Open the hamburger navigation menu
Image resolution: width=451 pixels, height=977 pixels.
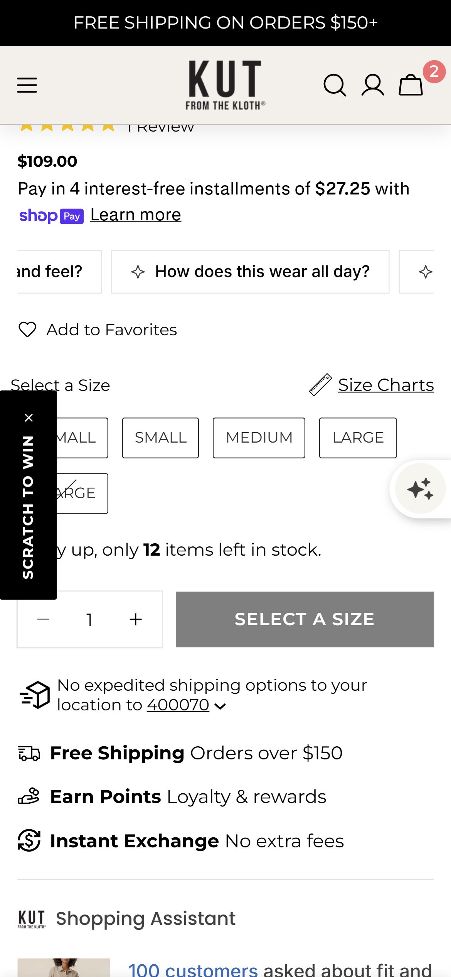point(27,85)
